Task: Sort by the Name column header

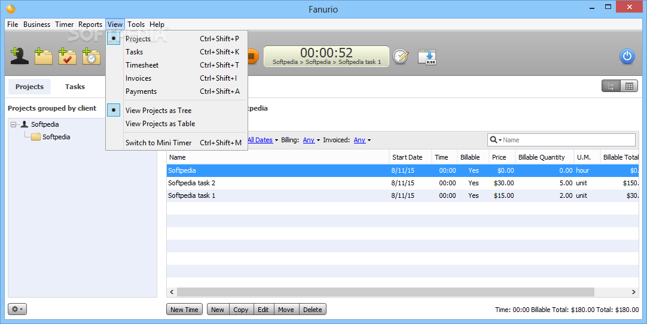Action: click(x=277, y=157)
